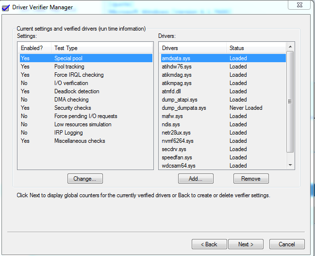Select the atihdw76.sys driver
This screenshot has height=256, width=315.
223,67
